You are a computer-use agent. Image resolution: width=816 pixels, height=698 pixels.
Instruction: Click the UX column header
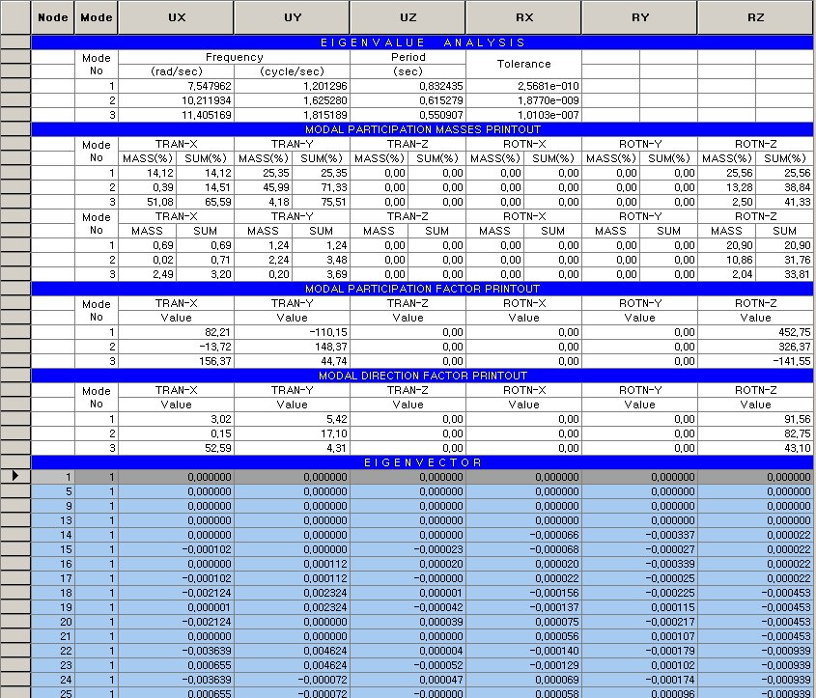(x=176, y=17)
